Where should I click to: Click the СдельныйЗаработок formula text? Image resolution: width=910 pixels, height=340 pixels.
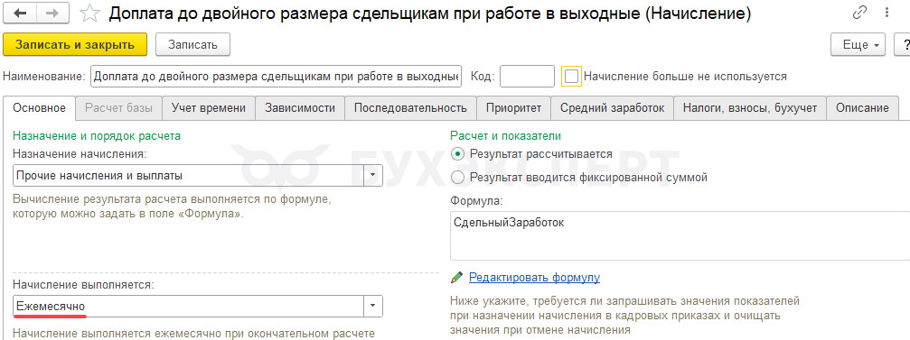pos(509,223)
